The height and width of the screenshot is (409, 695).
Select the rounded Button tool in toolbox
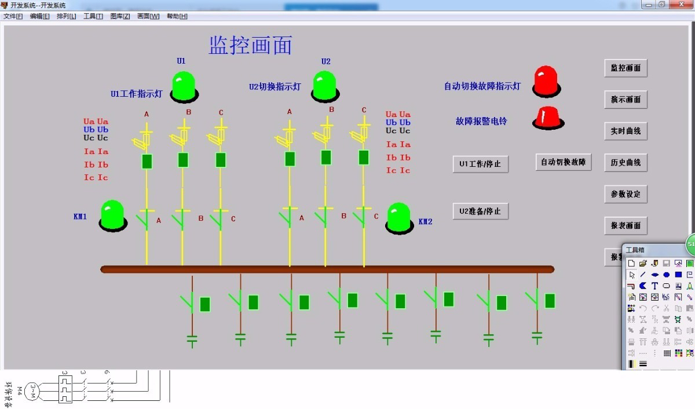pyautogui.click(x=667, y=286)
